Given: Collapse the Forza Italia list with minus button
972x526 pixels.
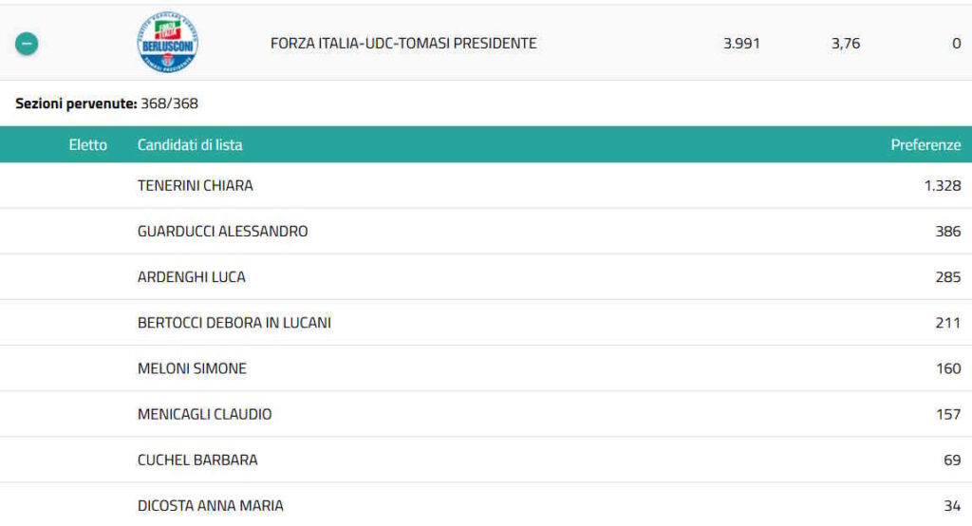Looking at the screenshot, I should pyautogui.click(x=27, y=44).
